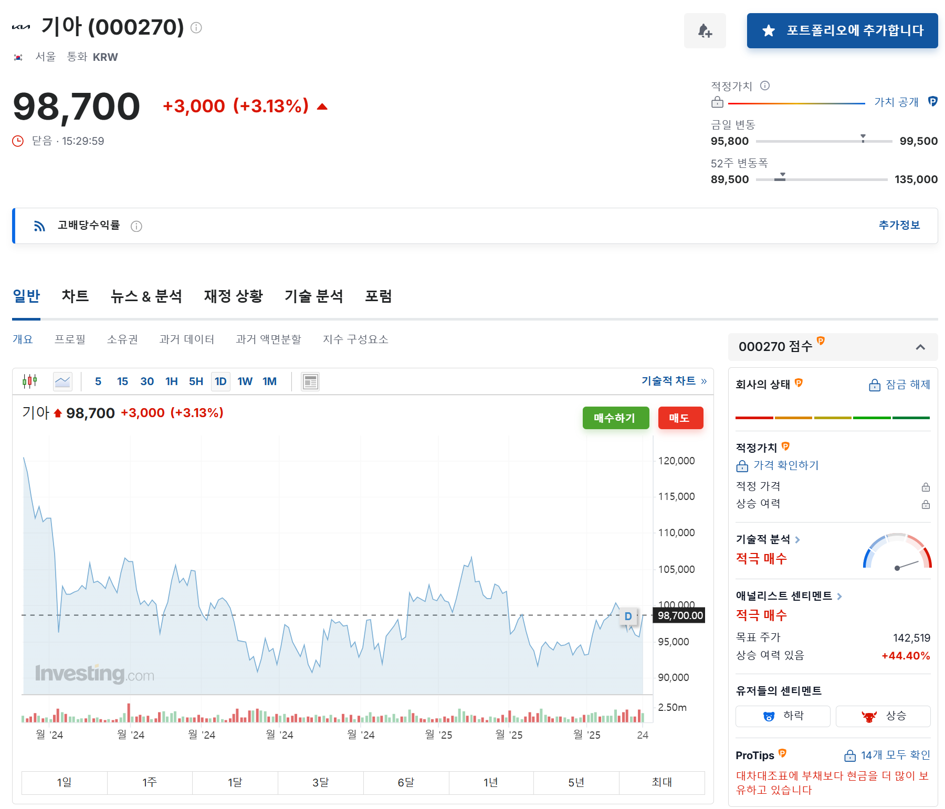This screenshot has height=809, width=945.
Task: Click the 회사의 상태 color health bar
Action: point(833,418)
